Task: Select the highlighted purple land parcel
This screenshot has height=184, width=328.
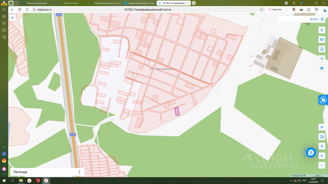Action: 177,111
